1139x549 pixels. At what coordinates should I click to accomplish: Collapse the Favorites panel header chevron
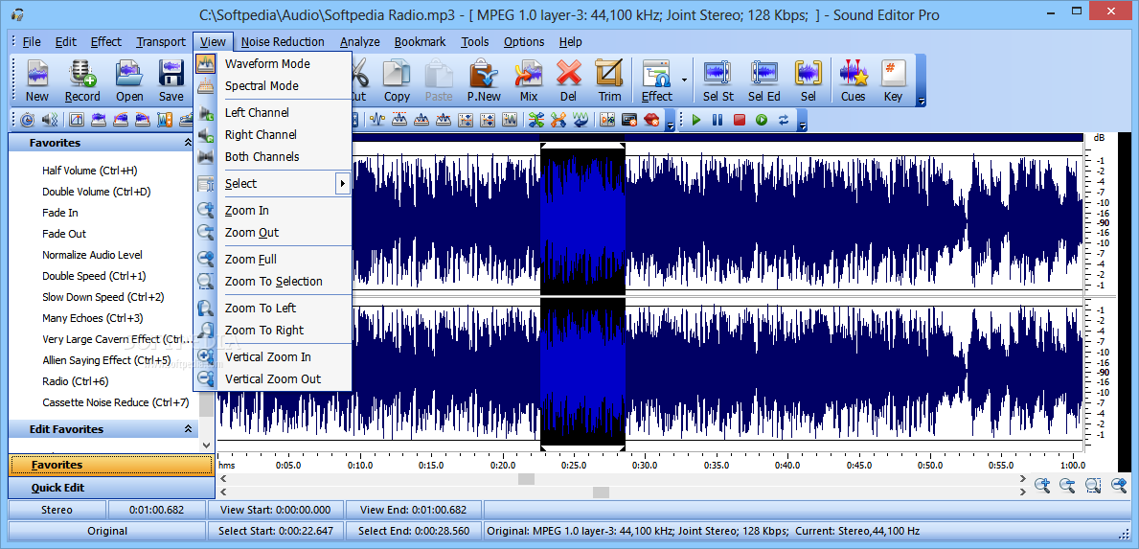[188, 143]
